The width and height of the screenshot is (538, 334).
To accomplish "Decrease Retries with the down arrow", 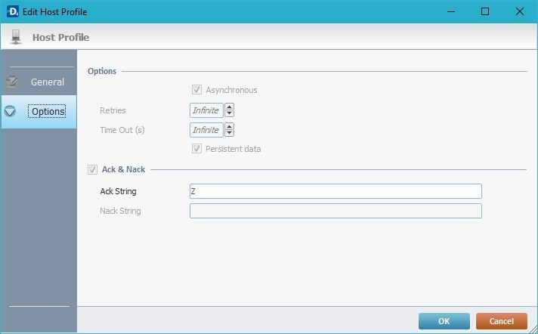I will [229, 113].
